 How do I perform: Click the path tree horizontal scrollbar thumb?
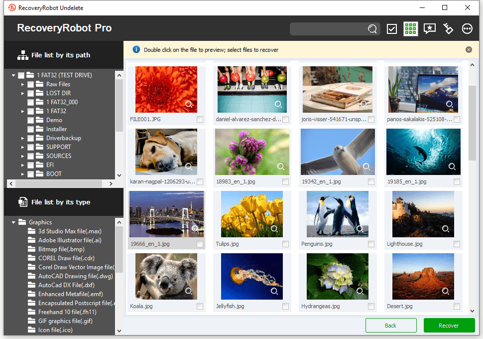coord(59,183)
